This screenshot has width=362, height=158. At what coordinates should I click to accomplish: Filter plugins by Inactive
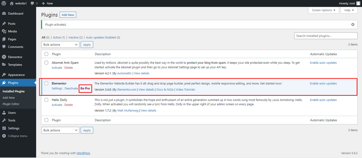tap(76, 37)
